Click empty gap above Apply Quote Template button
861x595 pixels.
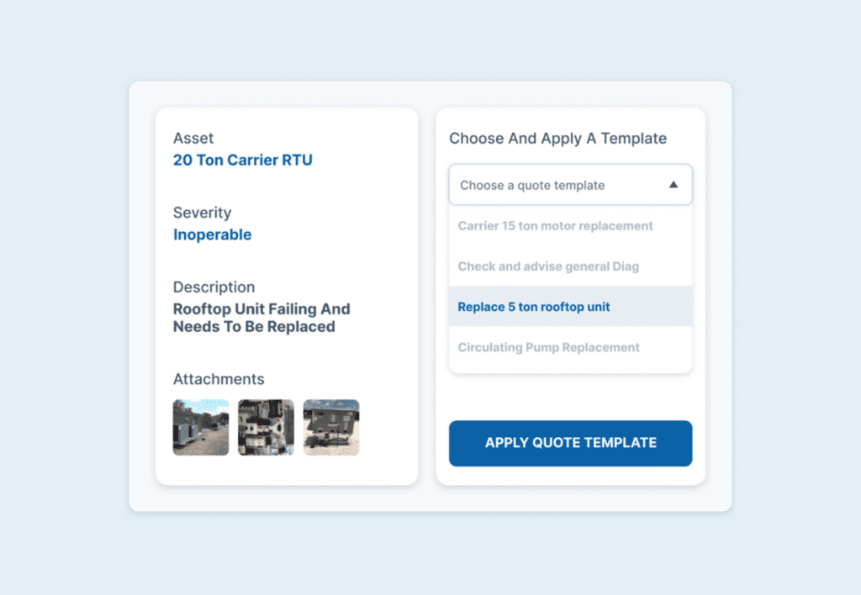tap(570, 398)
